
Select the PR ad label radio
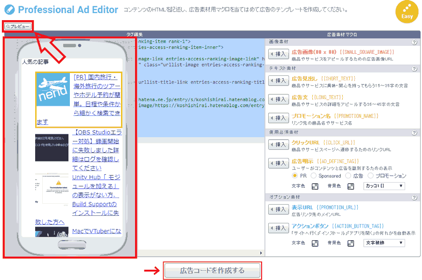pos(295,176)
